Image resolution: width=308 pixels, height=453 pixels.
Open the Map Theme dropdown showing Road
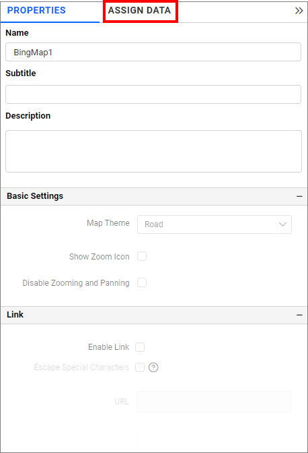pyautogui.click(x=215, y=224)
